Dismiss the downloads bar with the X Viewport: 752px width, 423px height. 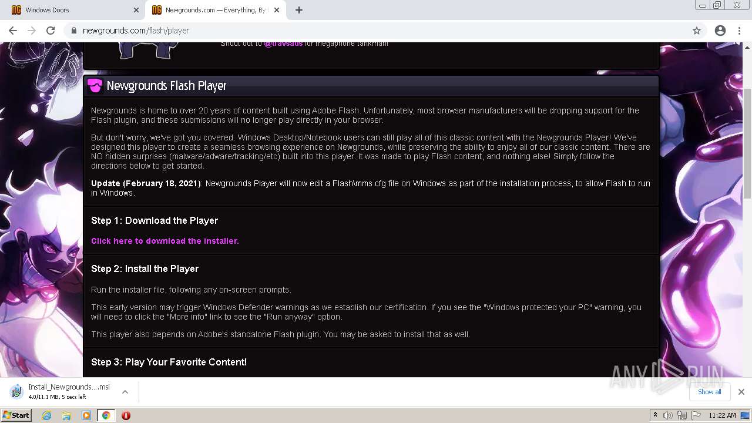(x=741, y=392)
